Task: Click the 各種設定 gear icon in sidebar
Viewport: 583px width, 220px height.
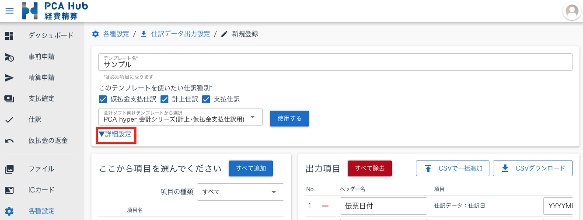Action: 9,211
